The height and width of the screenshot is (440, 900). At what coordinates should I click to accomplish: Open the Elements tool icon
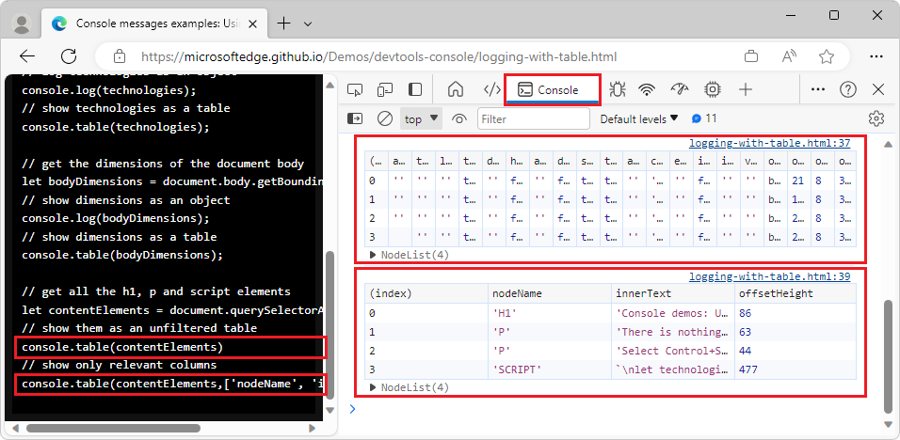coord(492,90)
